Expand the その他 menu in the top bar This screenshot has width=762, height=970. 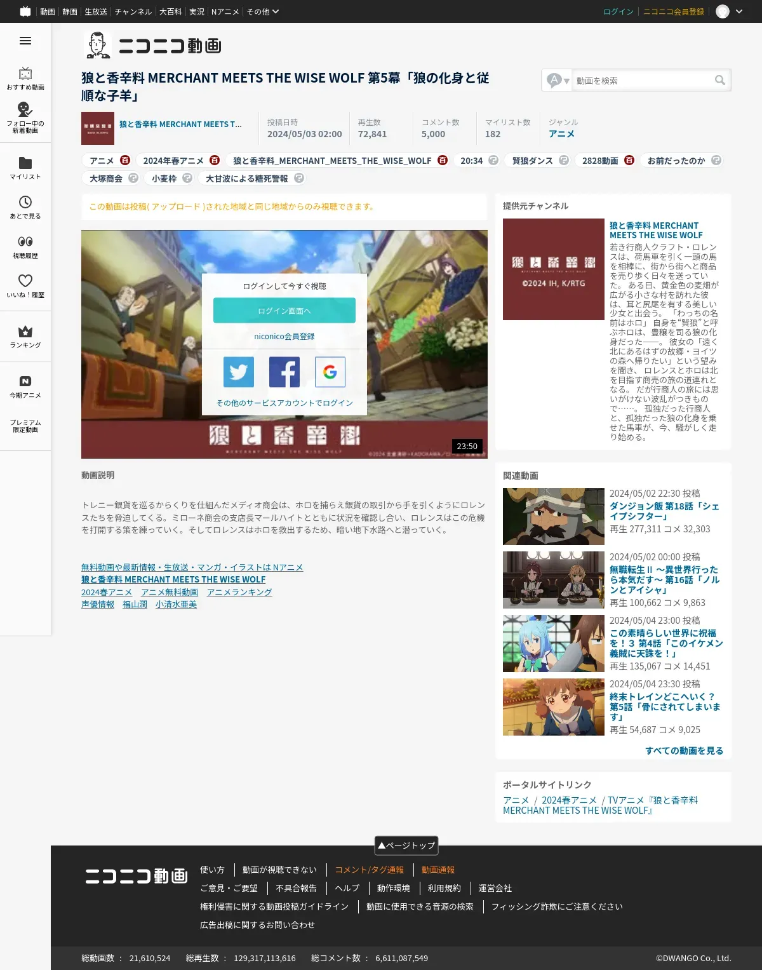pos(262,11)
